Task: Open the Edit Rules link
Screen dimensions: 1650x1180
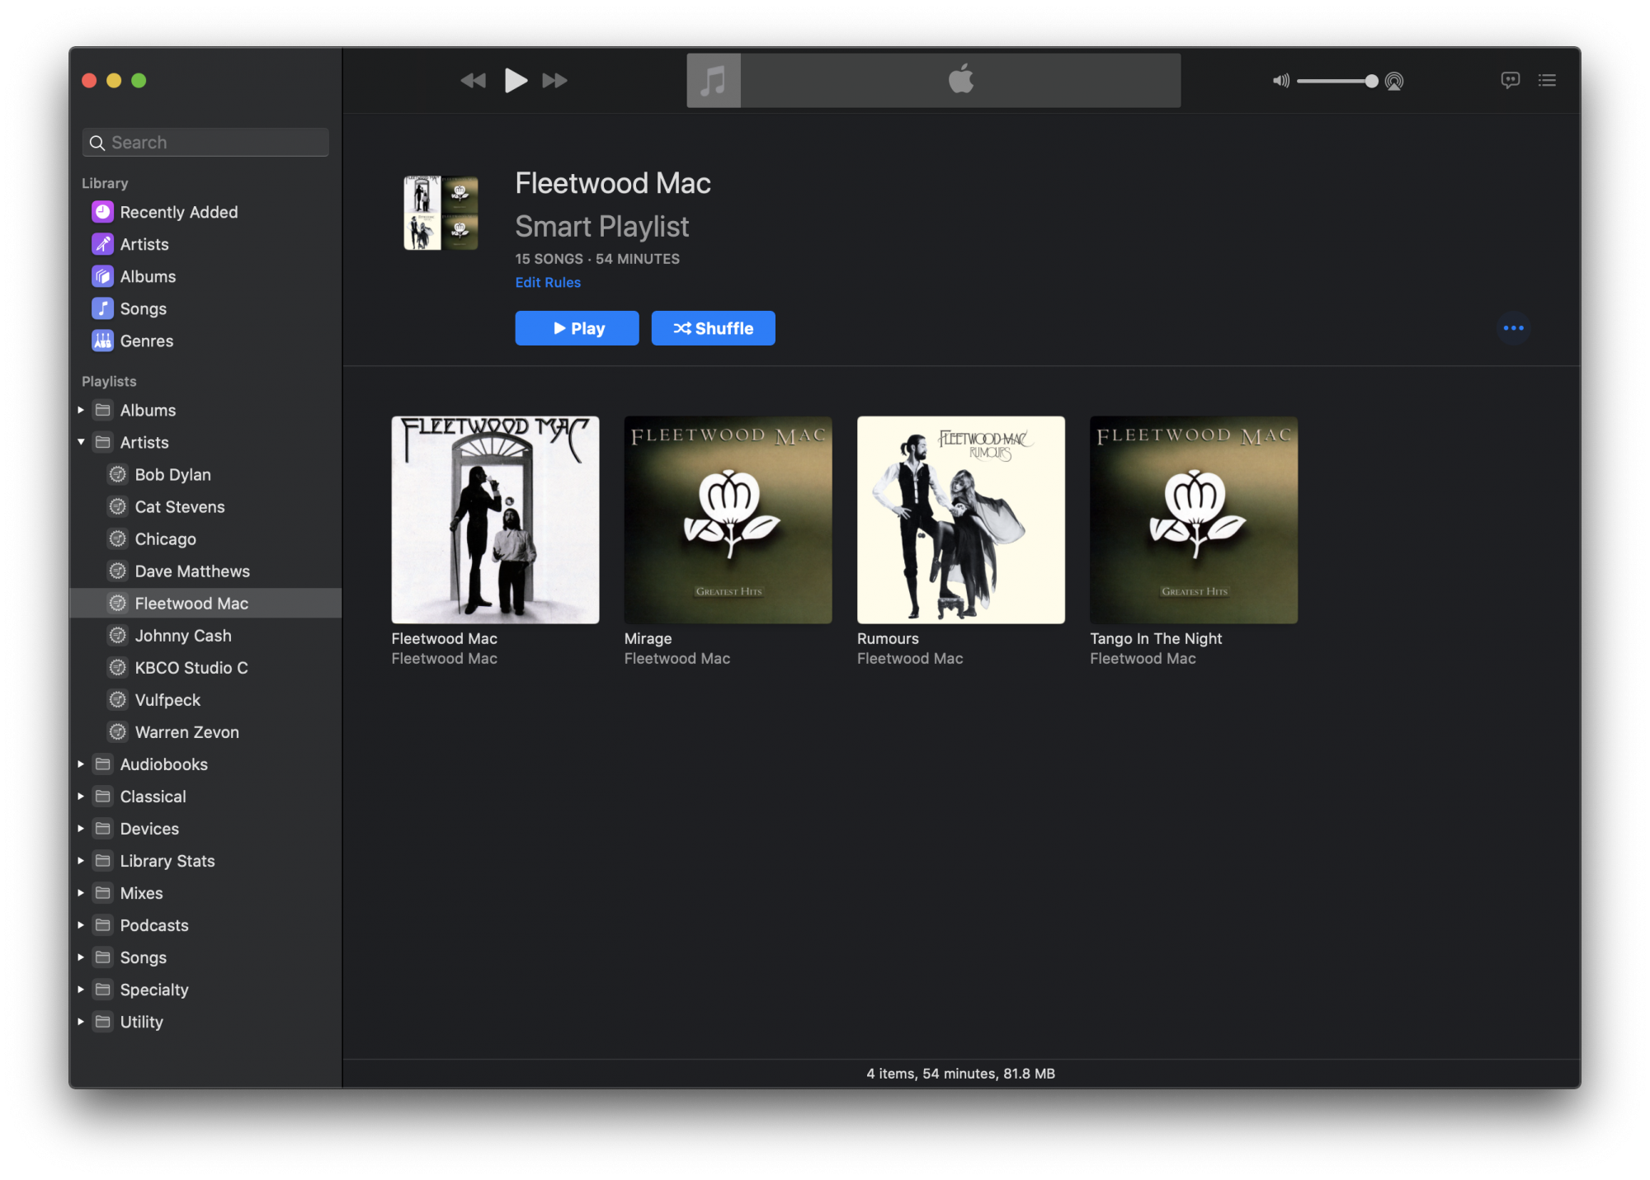Action: (x=548, y=282)
